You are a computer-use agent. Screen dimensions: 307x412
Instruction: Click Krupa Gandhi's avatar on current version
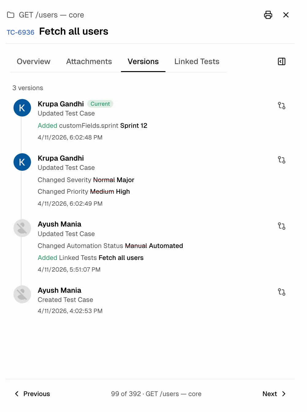(x=22, y=108)
